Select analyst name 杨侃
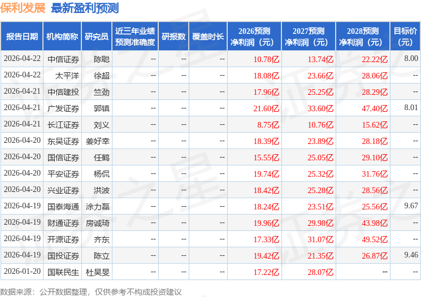 (x=102, y=174)
